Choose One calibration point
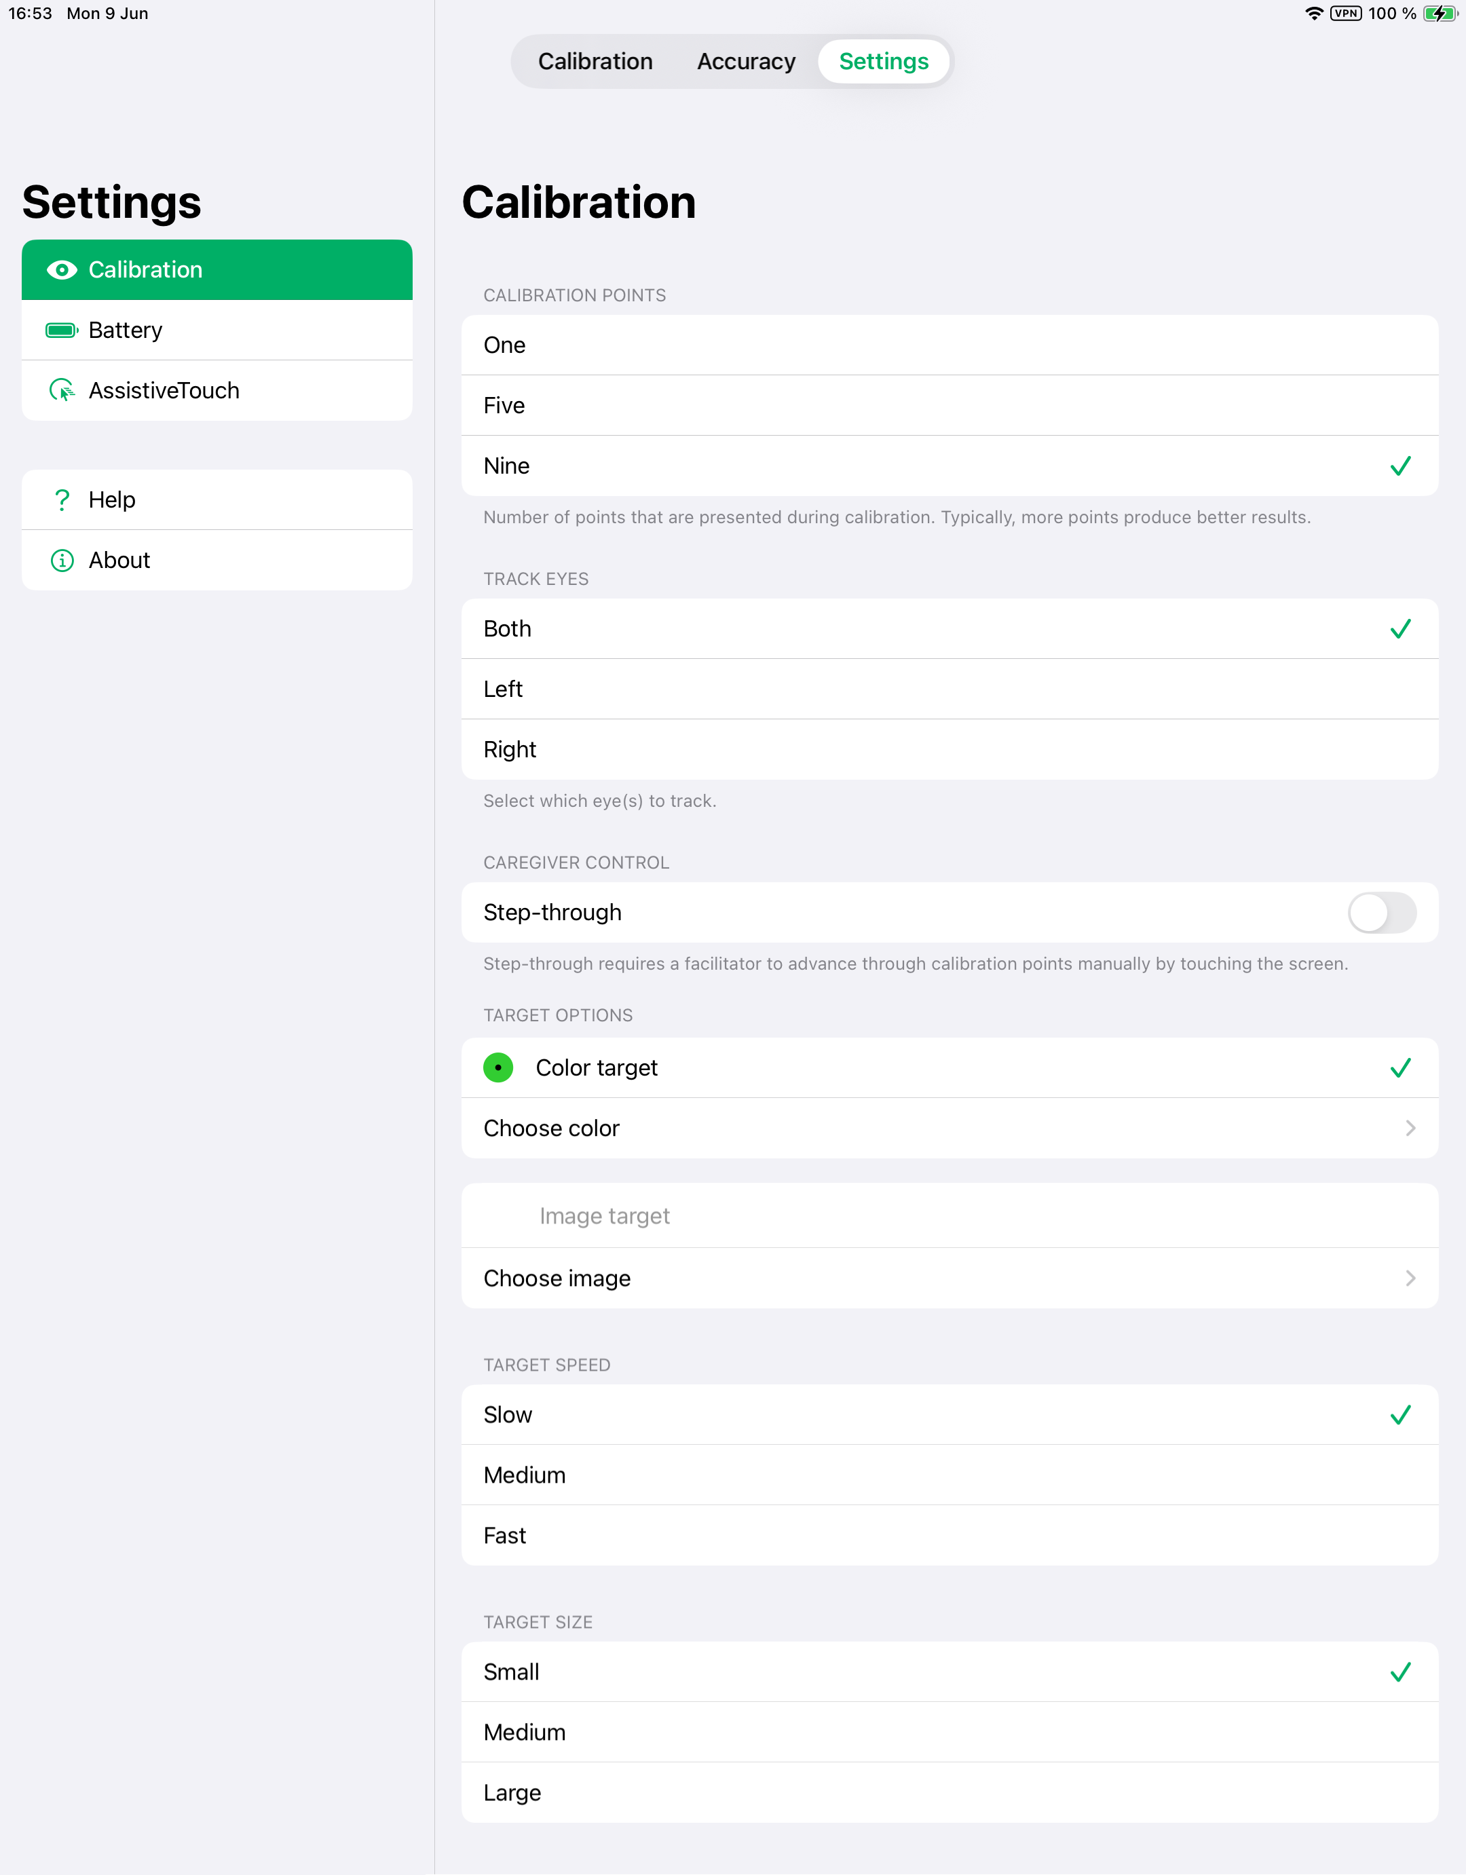Screen dimensions: 1466x1875 click(x=949, y=345)
